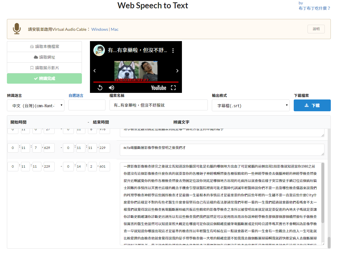Click the 自選語言 link label
340x255 pixels.
pyautogui.click(x=76, y=95)
